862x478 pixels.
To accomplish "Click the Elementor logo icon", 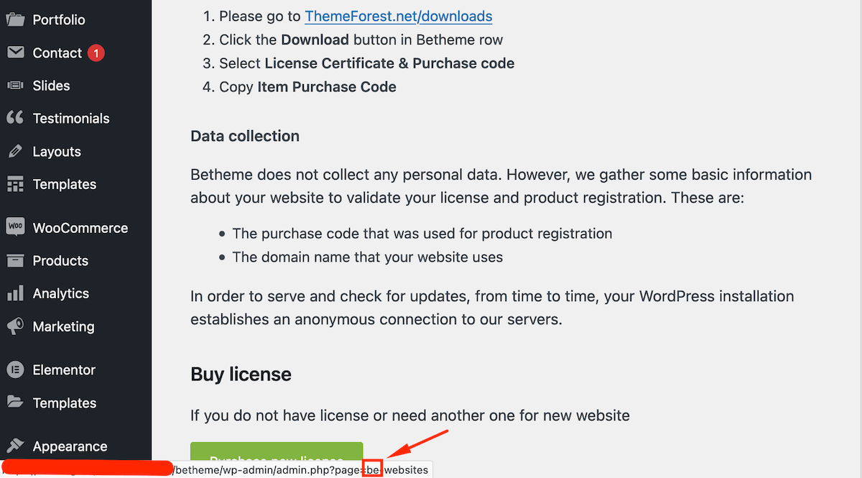I will coord(15,369).
